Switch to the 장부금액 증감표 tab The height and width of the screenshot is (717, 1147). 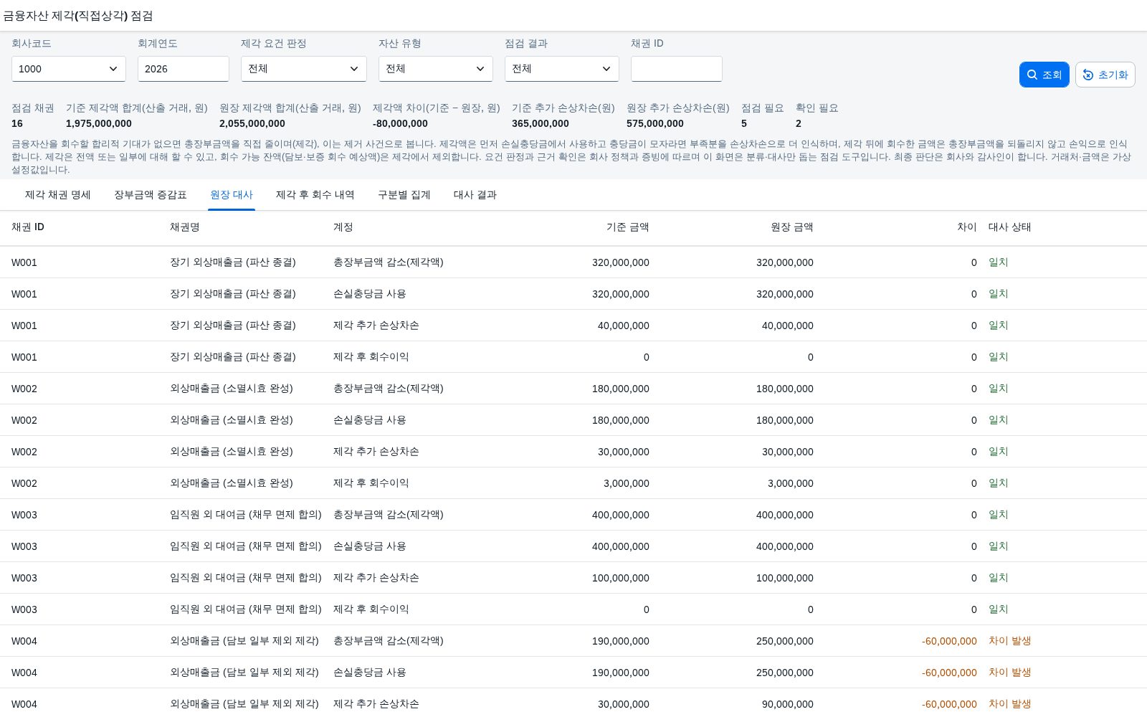151,195
